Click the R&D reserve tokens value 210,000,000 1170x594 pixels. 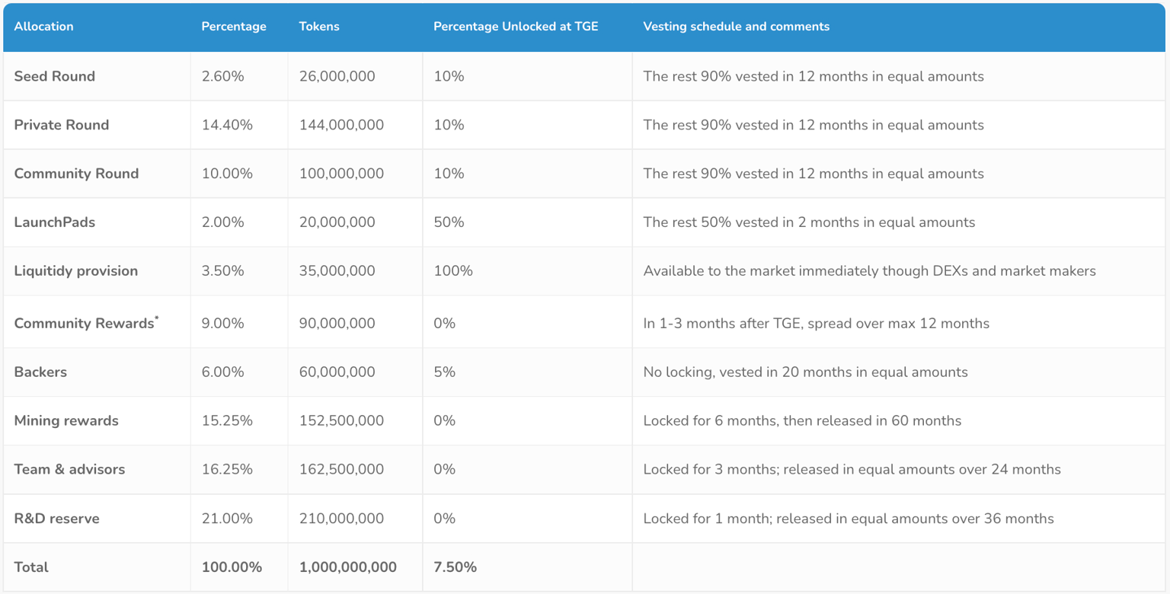[341, 519]
